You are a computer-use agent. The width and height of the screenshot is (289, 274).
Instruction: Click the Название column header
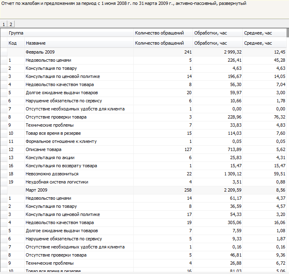[x=79, y=43]
